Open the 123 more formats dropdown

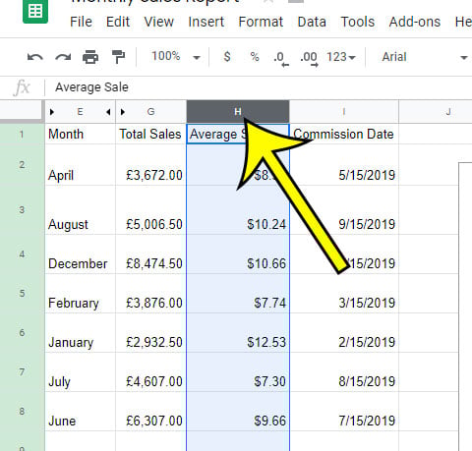(341, 57)
